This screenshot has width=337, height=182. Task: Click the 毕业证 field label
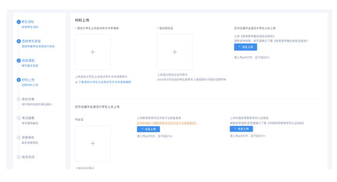click(x=79, y=119)
